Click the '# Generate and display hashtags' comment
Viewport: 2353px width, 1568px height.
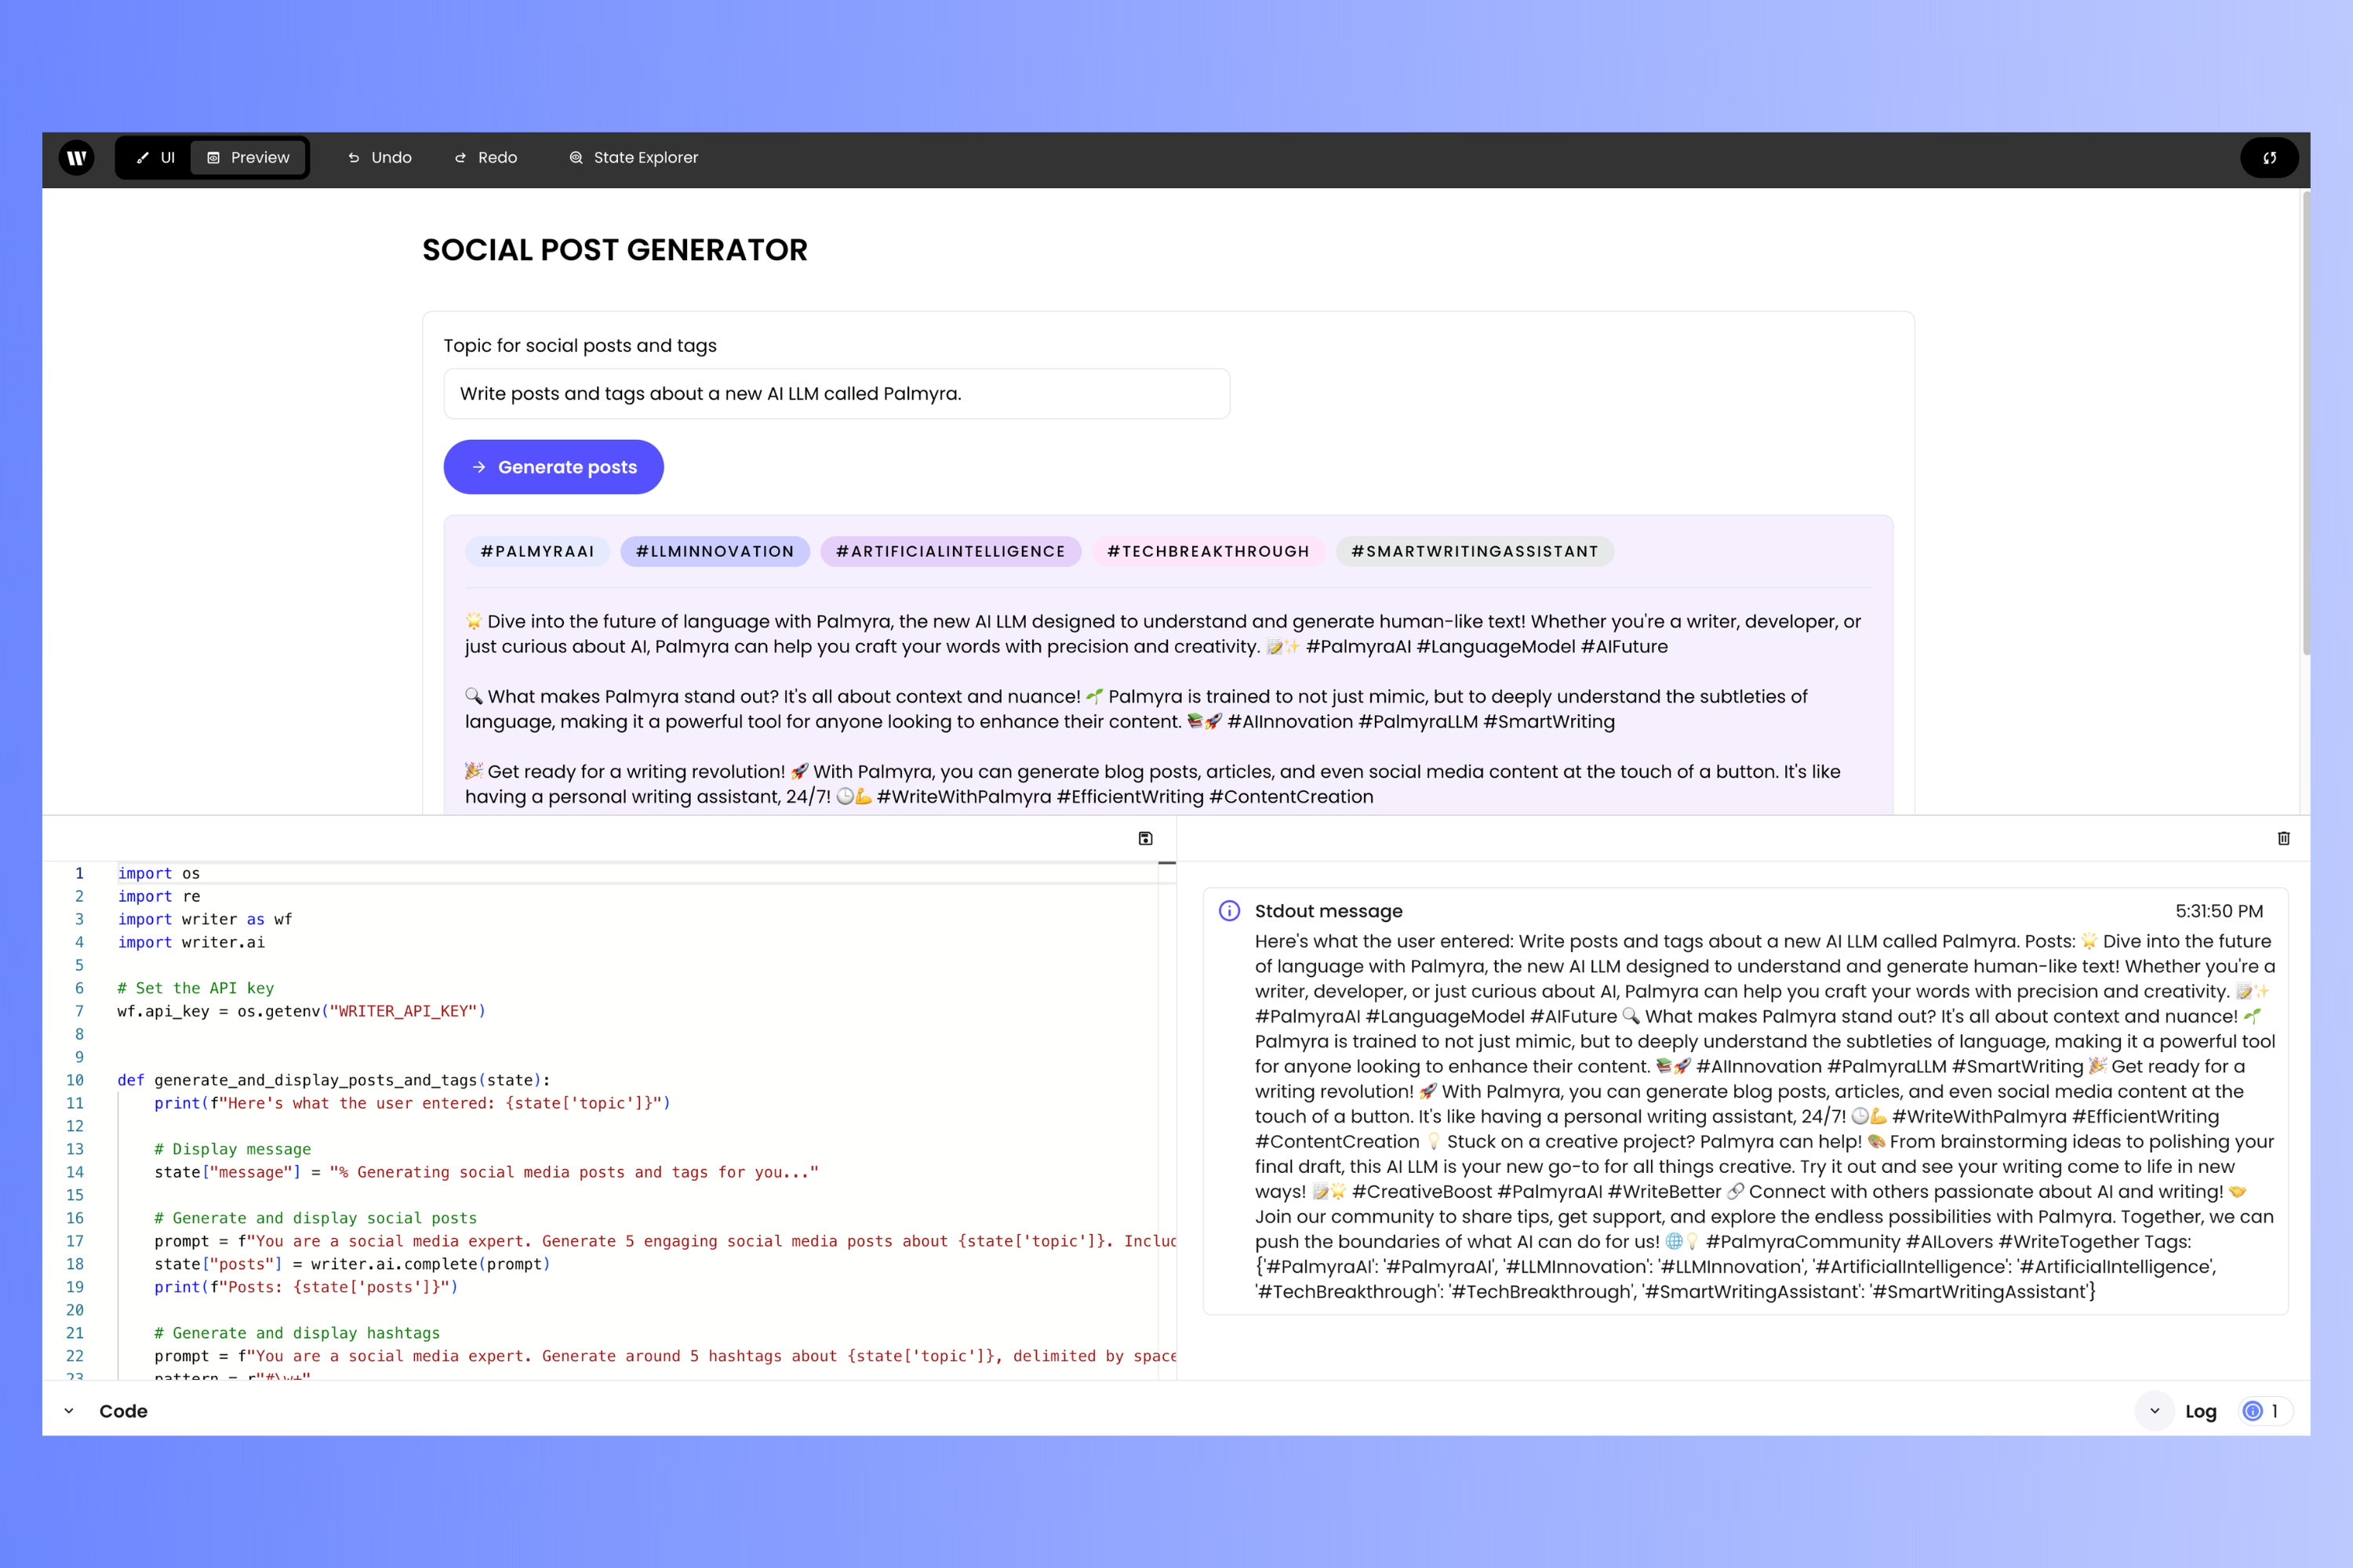click(297, 1334)
